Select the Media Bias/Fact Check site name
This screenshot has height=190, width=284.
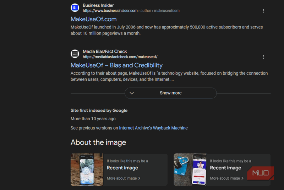tap(105, 52)
